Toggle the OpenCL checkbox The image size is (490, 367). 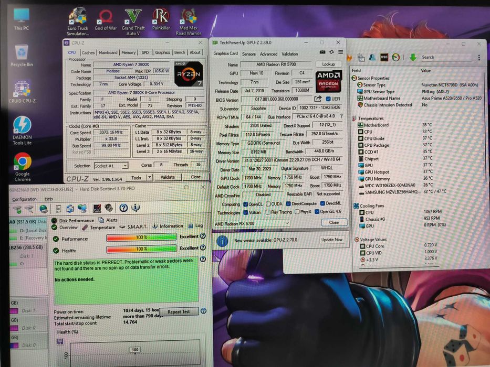(x=245, y=204)
